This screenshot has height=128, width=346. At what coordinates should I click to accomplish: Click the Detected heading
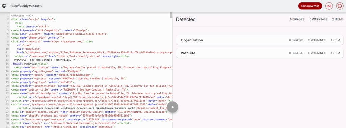[186, 20]
